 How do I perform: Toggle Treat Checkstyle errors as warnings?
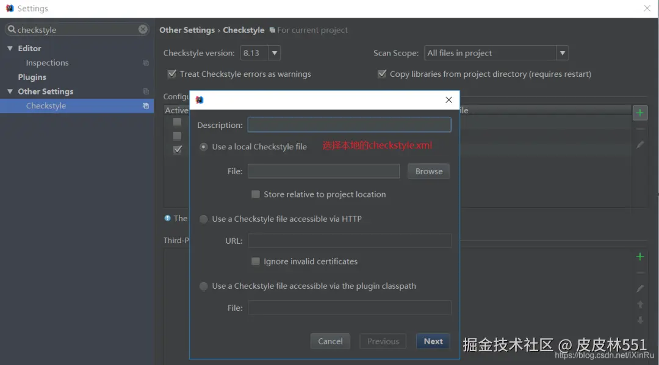point(172,74)
